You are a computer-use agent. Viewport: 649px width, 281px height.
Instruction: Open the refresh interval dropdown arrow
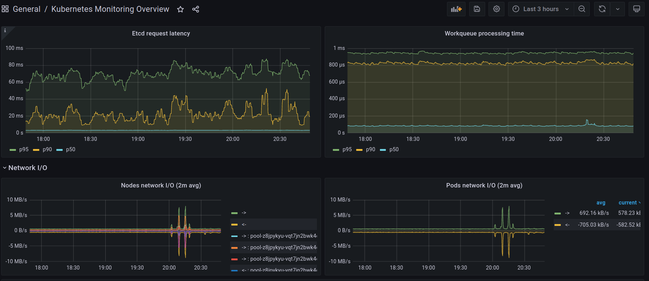coord(617,9)
